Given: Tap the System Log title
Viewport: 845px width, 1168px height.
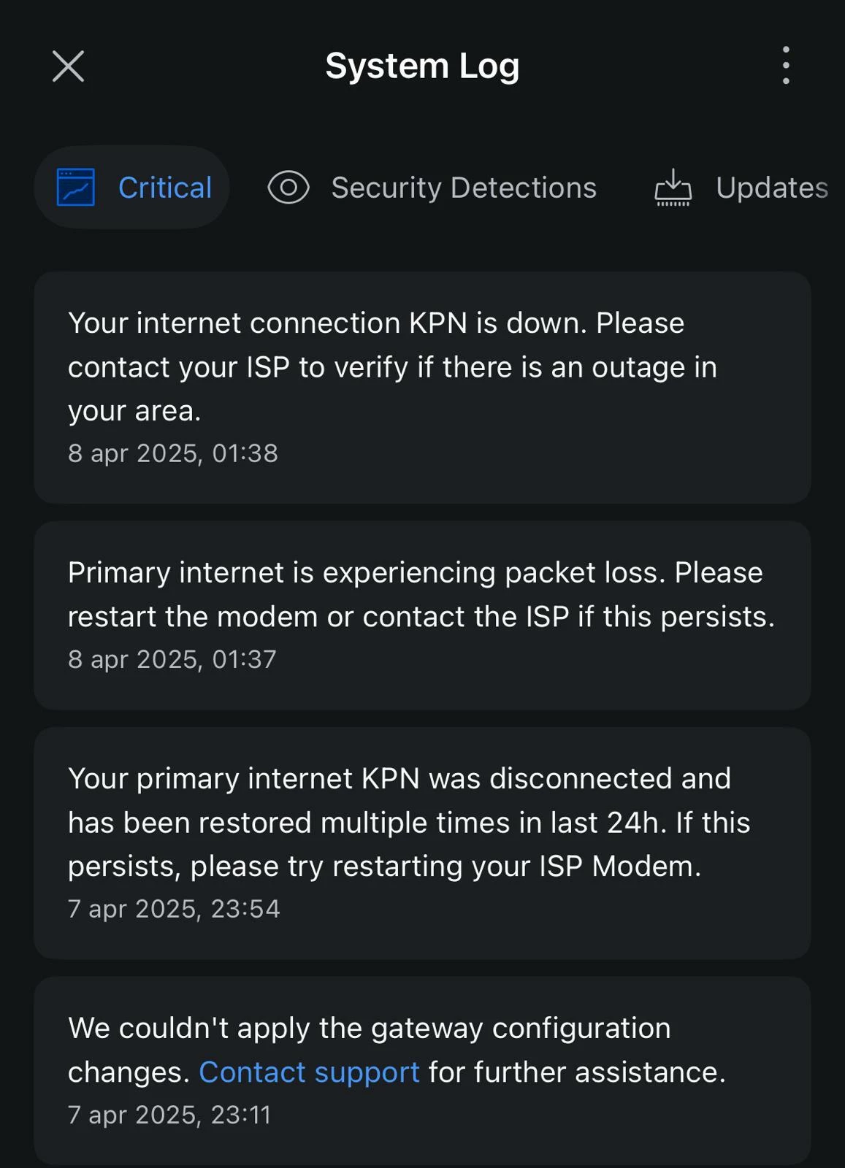Looking at the screenshot, I should click(x=422, y=66).
